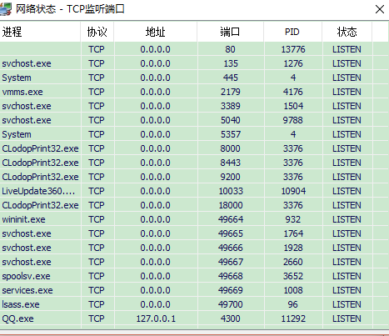This screenshot has height=336, width=389.
Task: Select the services.exe process row
Action: [194, 290]
